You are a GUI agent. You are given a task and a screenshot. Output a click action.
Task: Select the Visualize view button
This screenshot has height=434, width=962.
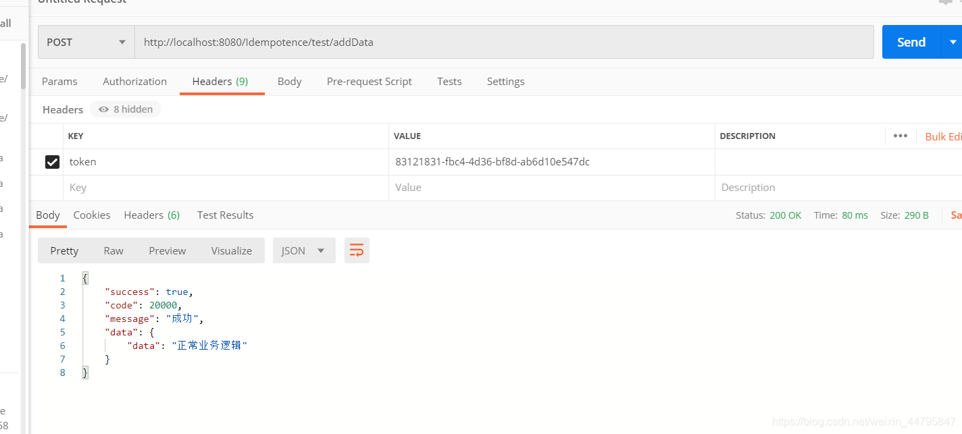tap(232, 250)
